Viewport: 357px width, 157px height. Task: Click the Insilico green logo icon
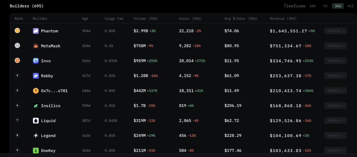[x=36, y=105]
